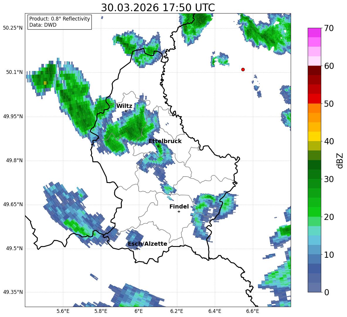Click the Ettelbruck city label

[165, 141]
